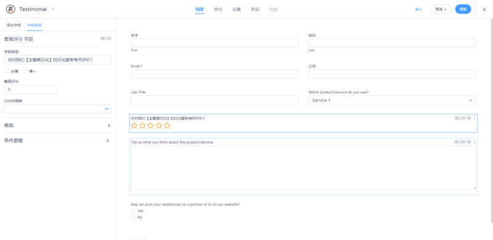Image resolution: width=493 pixels, height=240 pixels.
Task: Open the Service 1 product dropdown
Action: (392, 100)
